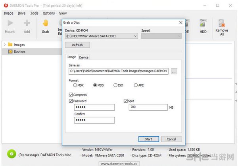Click the Disc type CD-ROM text
The image size is (238, 166).
147,155
